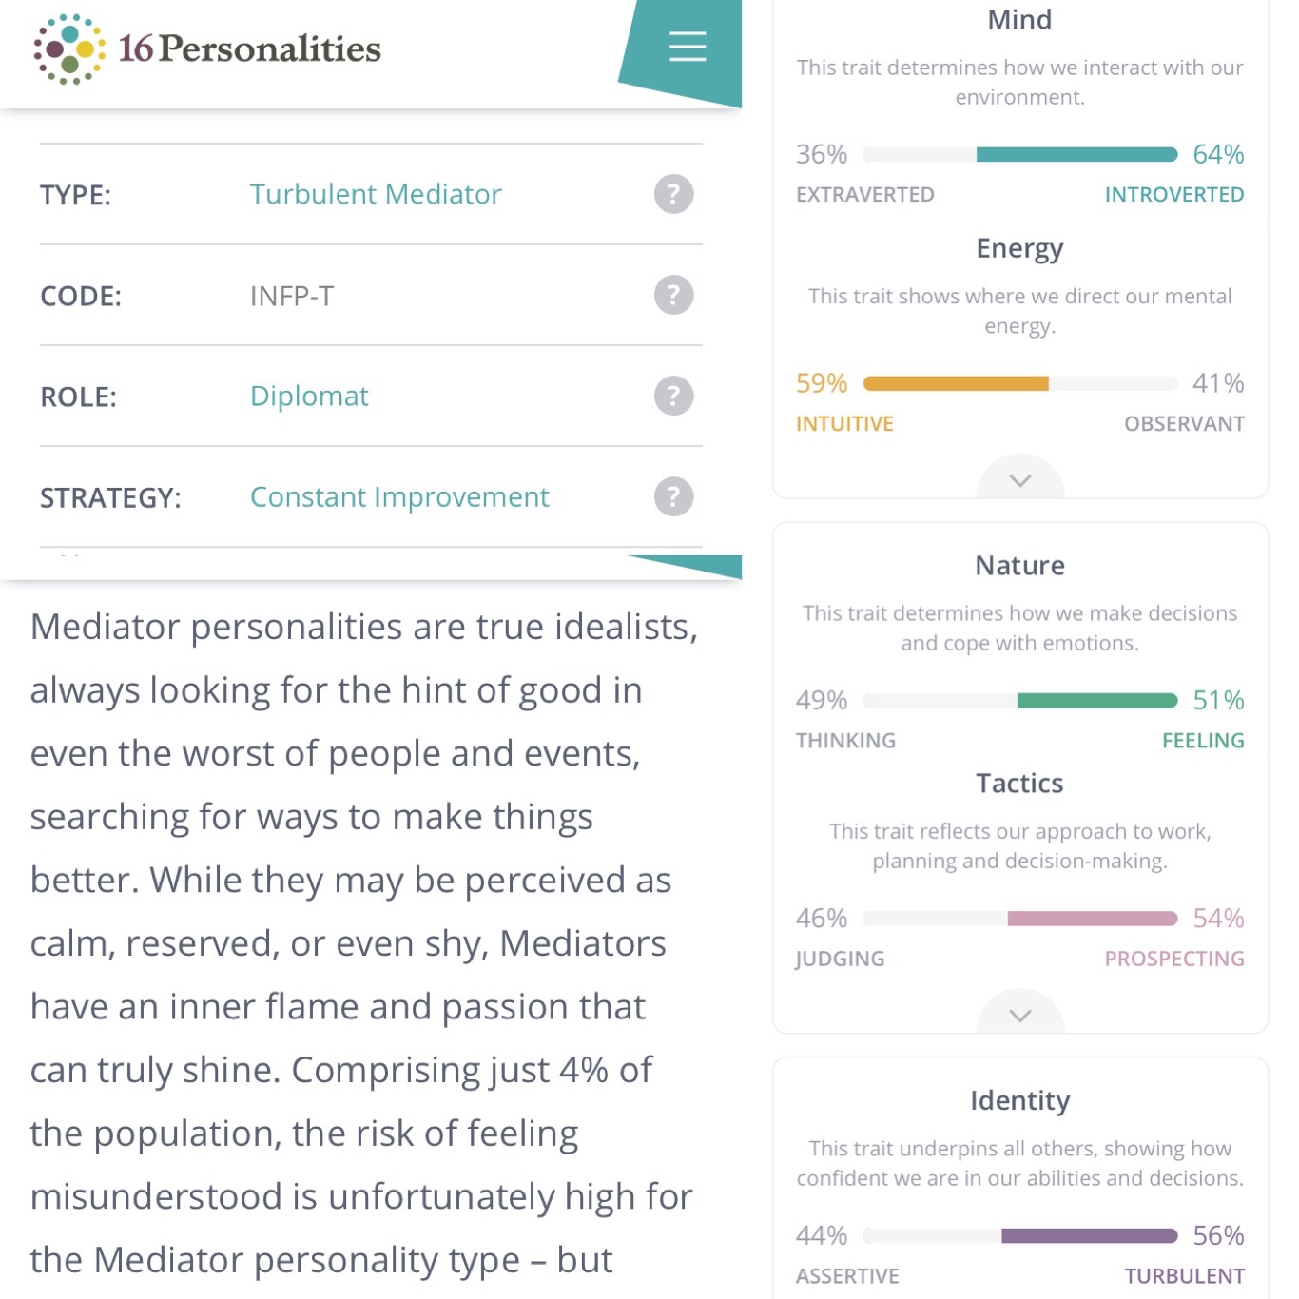This screenshot has height=1299, width=1299.
Task: Select the TURBULENT trait label
Action: [x=1184, y=1276]
